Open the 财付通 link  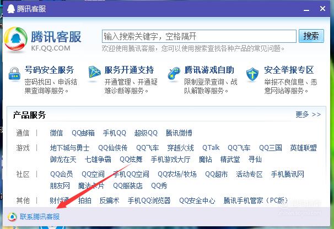tap(60, 200)
